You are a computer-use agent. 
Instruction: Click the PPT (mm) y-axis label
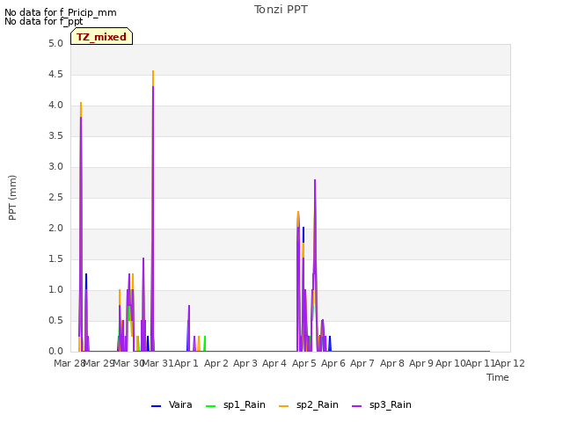click(x=12, y=198)
